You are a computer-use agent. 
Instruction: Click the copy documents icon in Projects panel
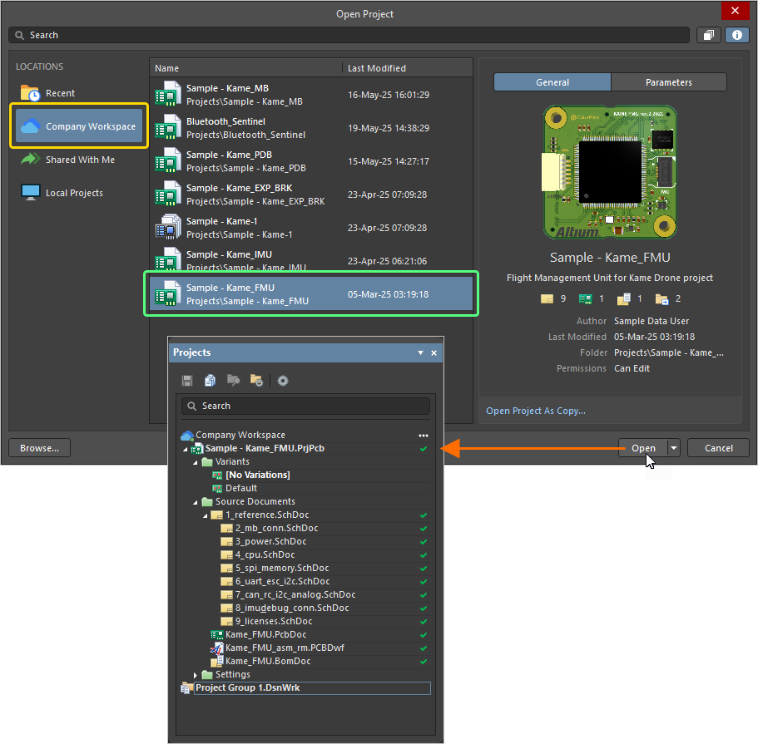tap(210, 381)
